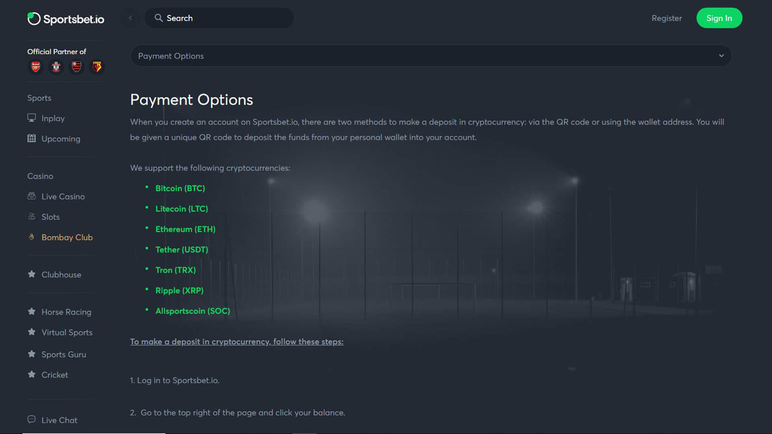Image resolution: width=772 pixels, height=434 pixels.
Task: Click the Upcoming calendar icon
Action: [31, 138]
